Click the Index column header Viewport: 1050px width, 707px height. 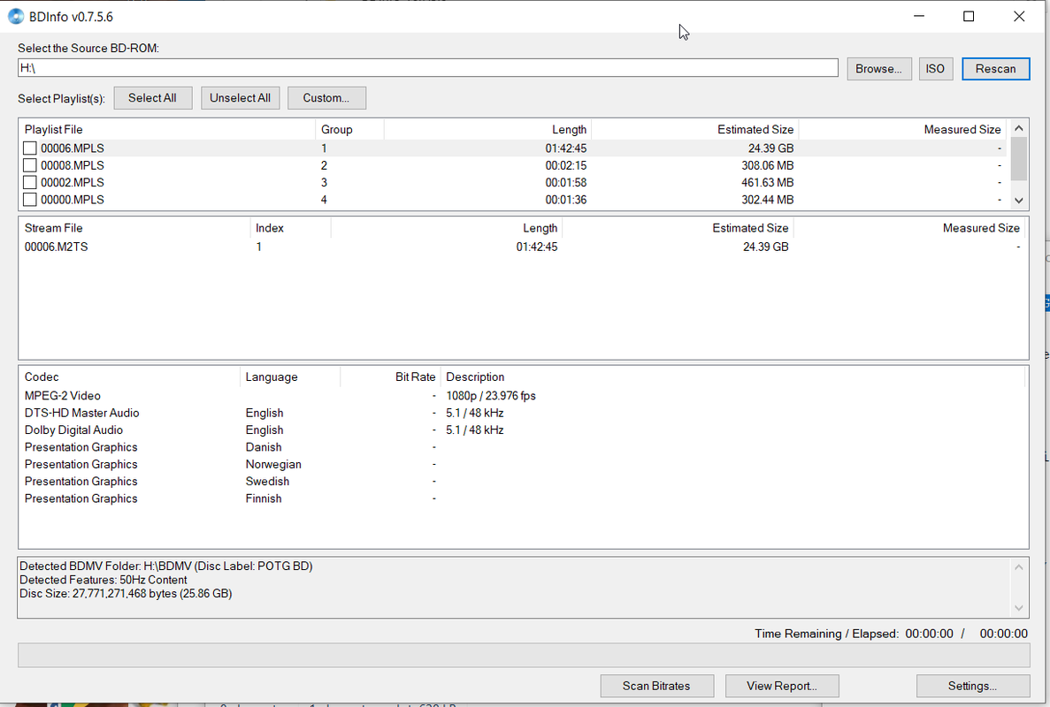pyautogui.click(x=291, y=228)
